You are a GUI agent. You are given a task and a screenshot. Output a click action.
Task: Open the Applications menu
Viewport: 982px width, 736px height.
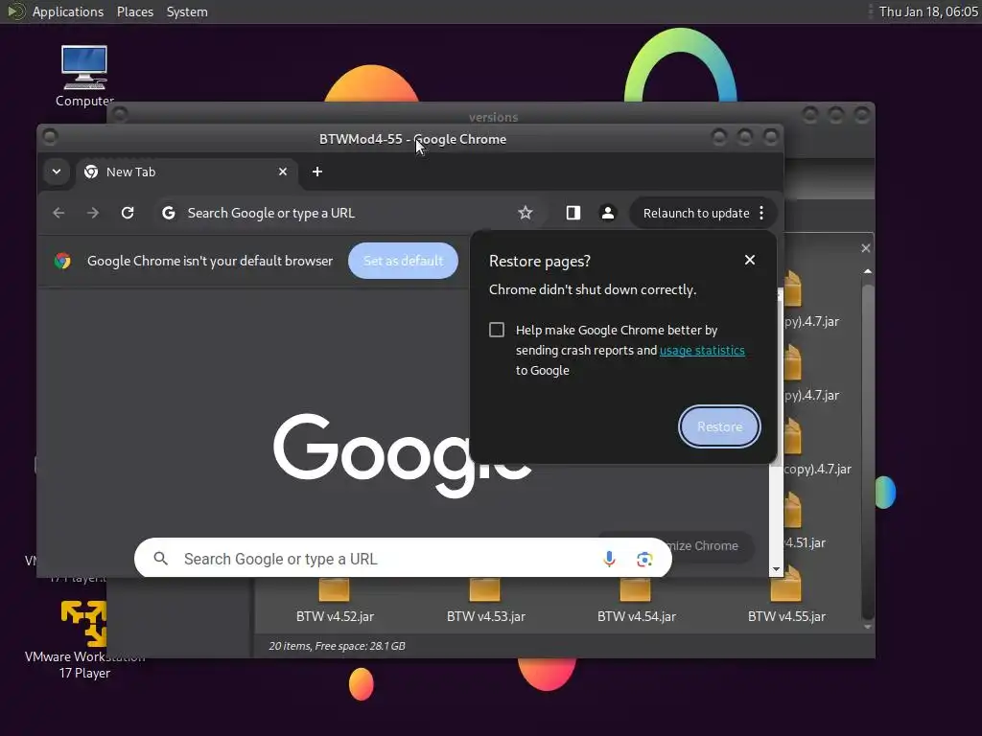(68, 11)
